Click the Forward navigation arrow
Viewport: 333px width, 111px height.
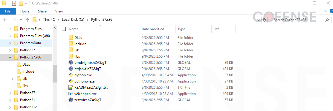pos(14,20)
